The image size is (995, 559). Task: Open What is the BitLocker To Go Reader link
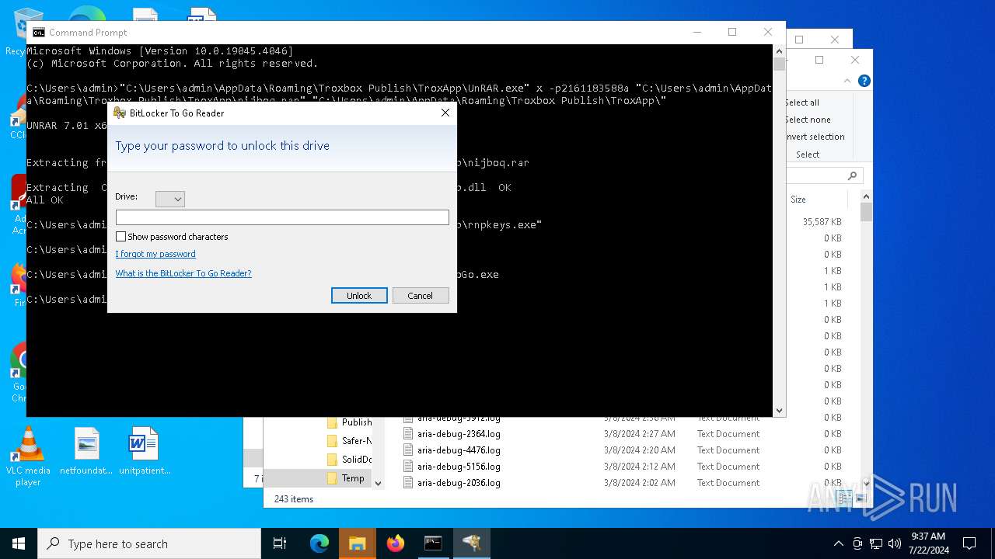pyautogui.click(x=183, y=273)
